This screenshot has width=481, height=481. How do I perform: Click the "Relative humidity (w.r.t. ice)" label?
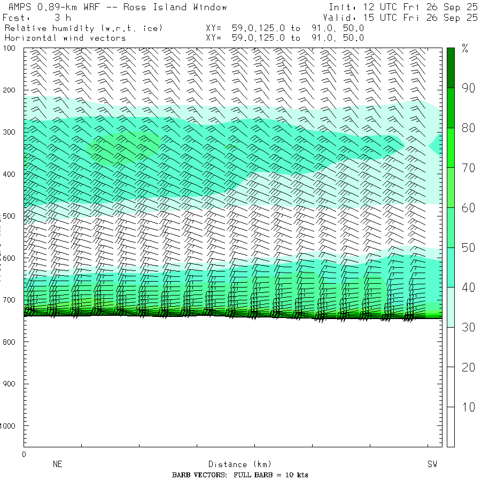83,28
